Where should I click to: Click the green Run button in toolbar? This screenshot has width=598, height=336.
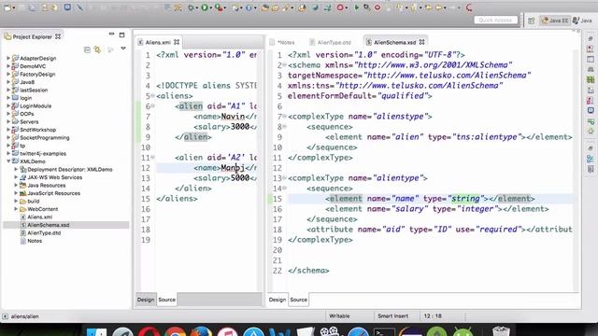point(205,7)
